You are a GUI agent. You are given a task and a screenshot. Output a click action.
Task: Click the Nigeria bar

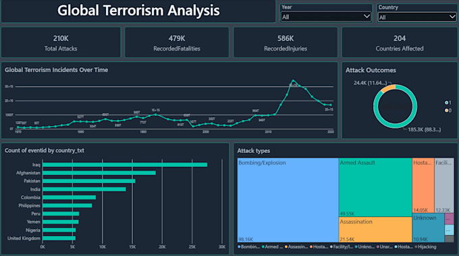[59, 230]
